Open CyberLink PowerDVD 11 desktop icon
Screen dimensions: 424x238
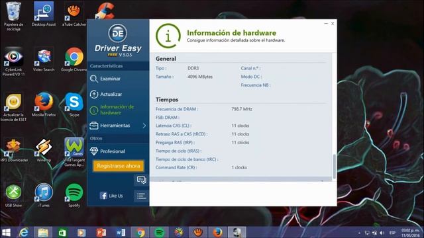pyautogui.click(x=13, y=61)
